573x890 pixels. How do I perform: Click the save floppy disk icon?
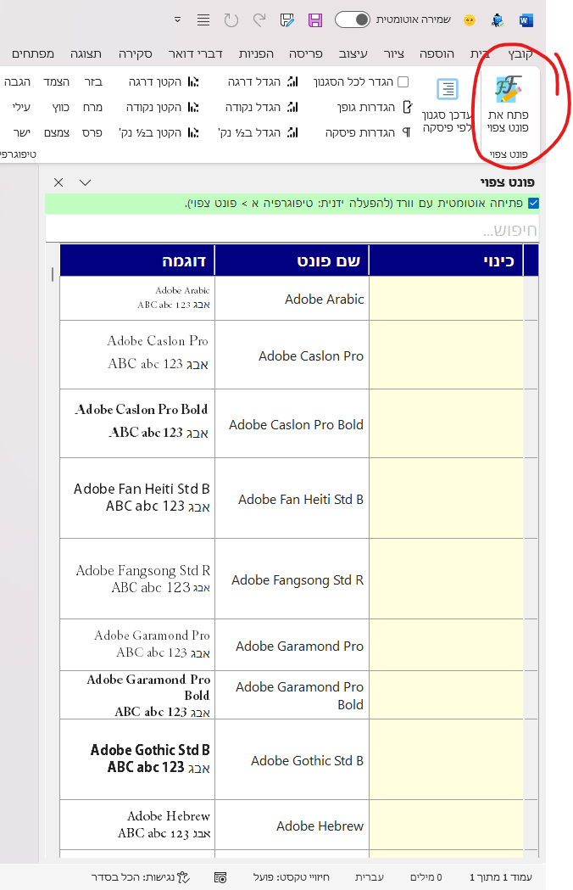[314, 20]
